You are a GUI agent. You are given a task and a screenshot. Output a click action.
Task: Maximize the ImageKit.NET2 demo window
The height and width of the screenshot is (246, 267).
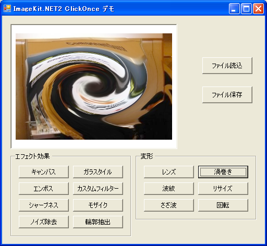[246, 8]
